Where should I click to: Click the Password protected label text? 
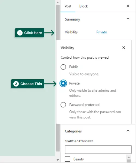coord(84,105)
